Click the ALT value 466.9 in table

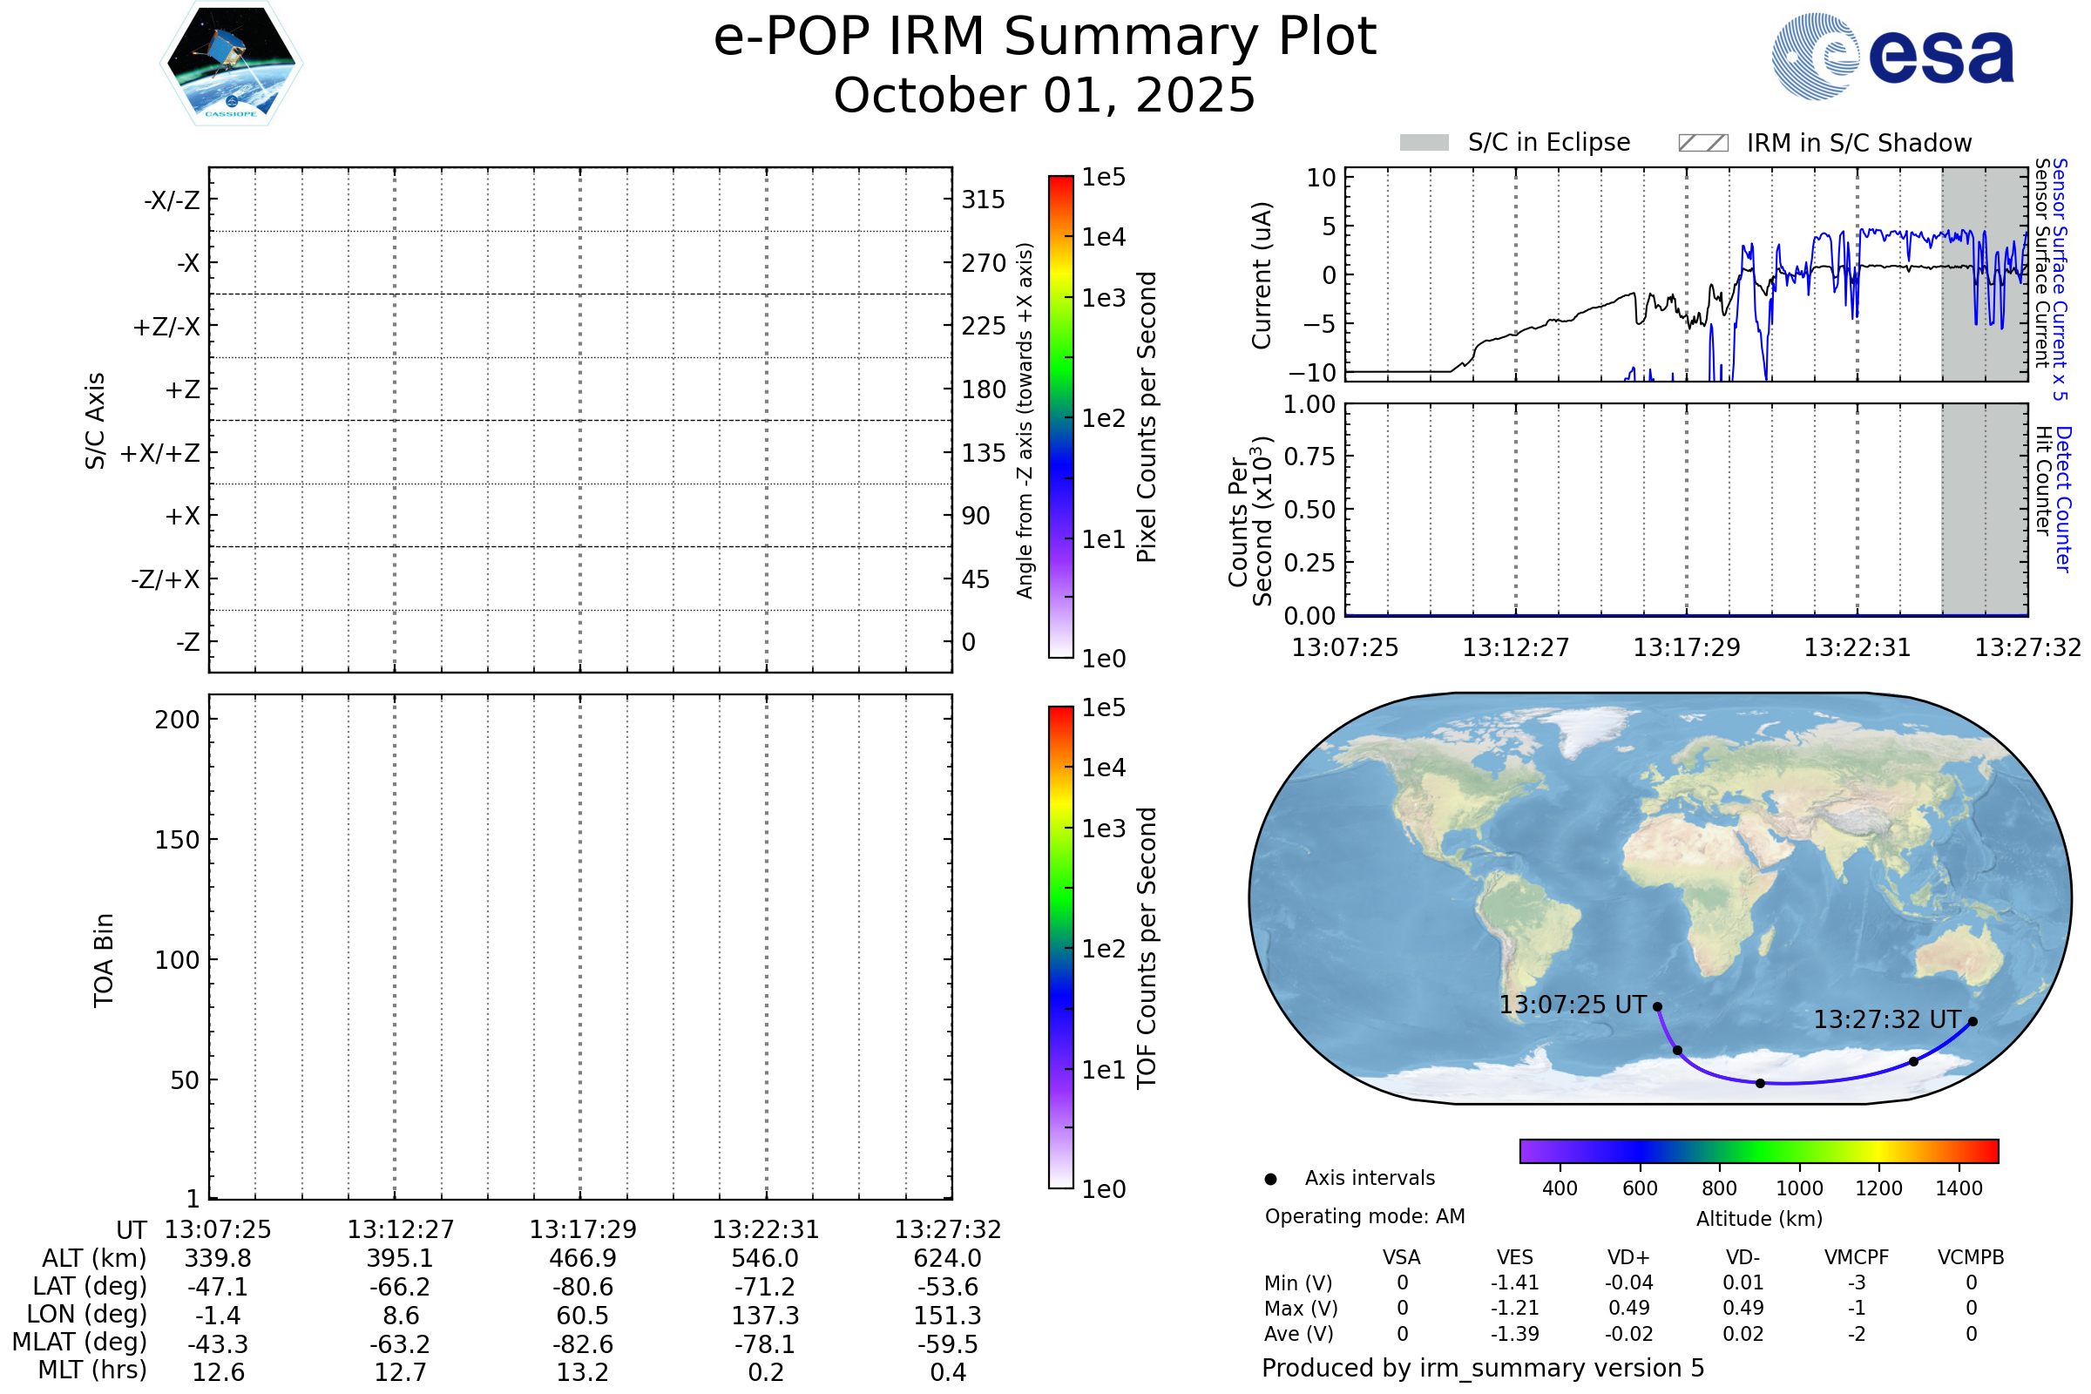[x=582, y=1259]
